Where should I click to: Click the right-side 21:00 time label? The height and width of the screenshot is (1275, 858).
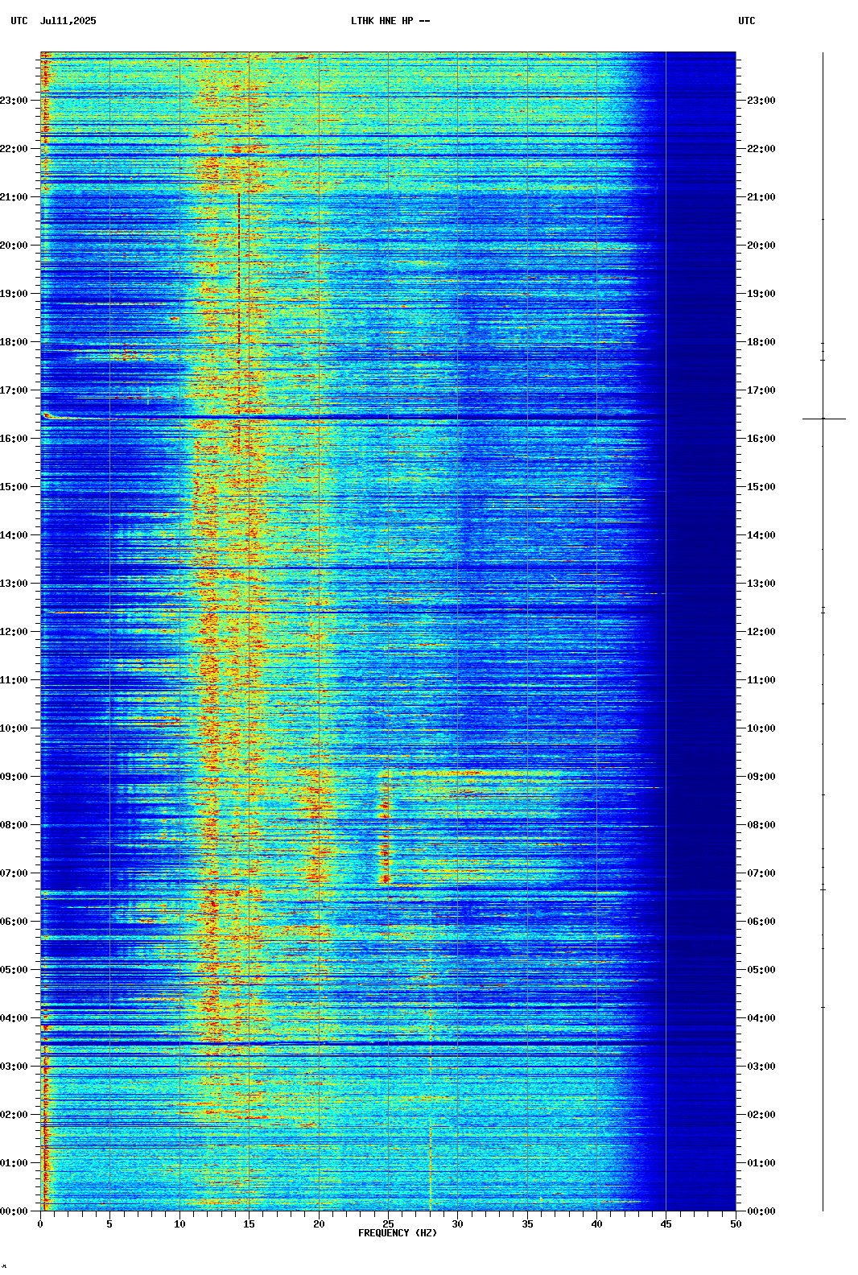[761, 197]
